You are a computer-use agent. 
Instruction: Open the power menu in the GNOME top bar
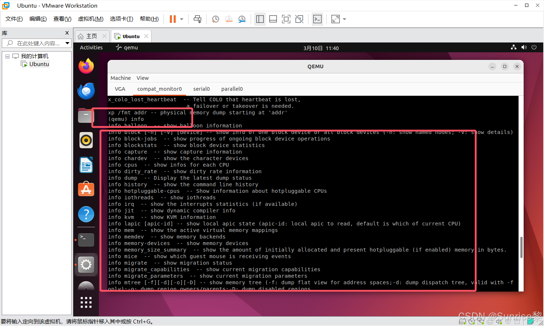[534, 47]
